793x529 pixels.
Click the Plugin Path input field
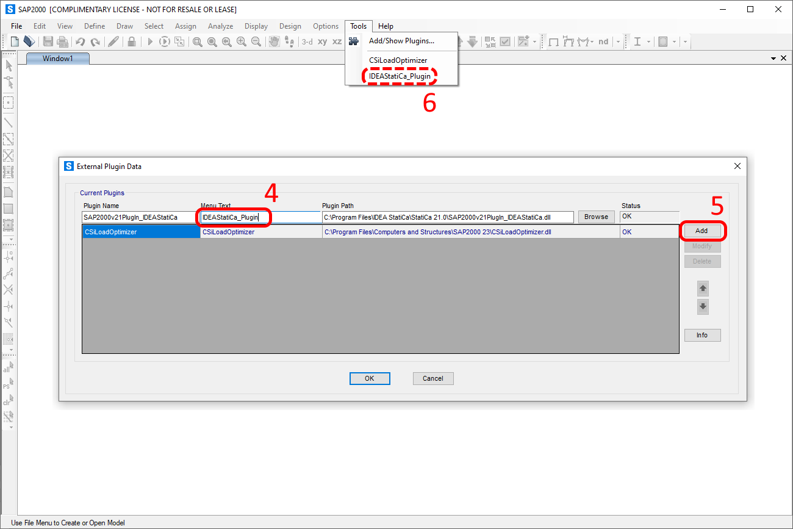(448, 217)
